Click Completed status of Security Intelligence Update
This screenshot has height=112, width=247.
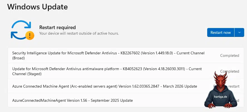[230, 55]
